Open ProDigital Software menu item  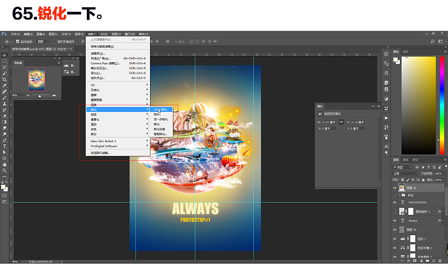point(118,146)
